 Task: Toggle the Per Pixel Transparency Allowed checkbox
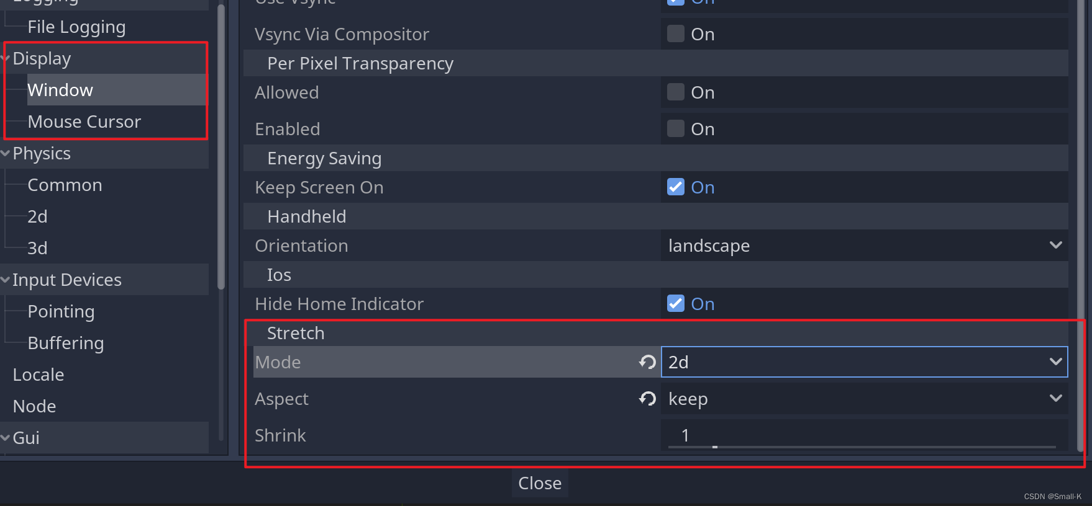click(676, 92)
